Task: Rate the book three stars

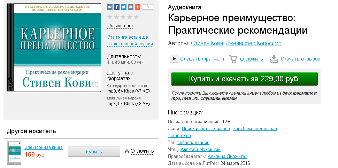Action: pyautogui.click(x=123, y=17)
